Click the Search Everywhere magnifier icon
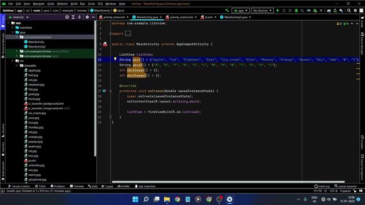Image resolution: width=365 pixels, height=205 pixels. pyautogui.click(x=349, y=10)
